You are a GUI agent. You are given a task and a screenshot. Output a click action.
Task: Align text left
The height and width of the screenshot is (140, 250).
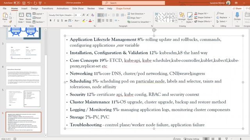pos(99,21)
